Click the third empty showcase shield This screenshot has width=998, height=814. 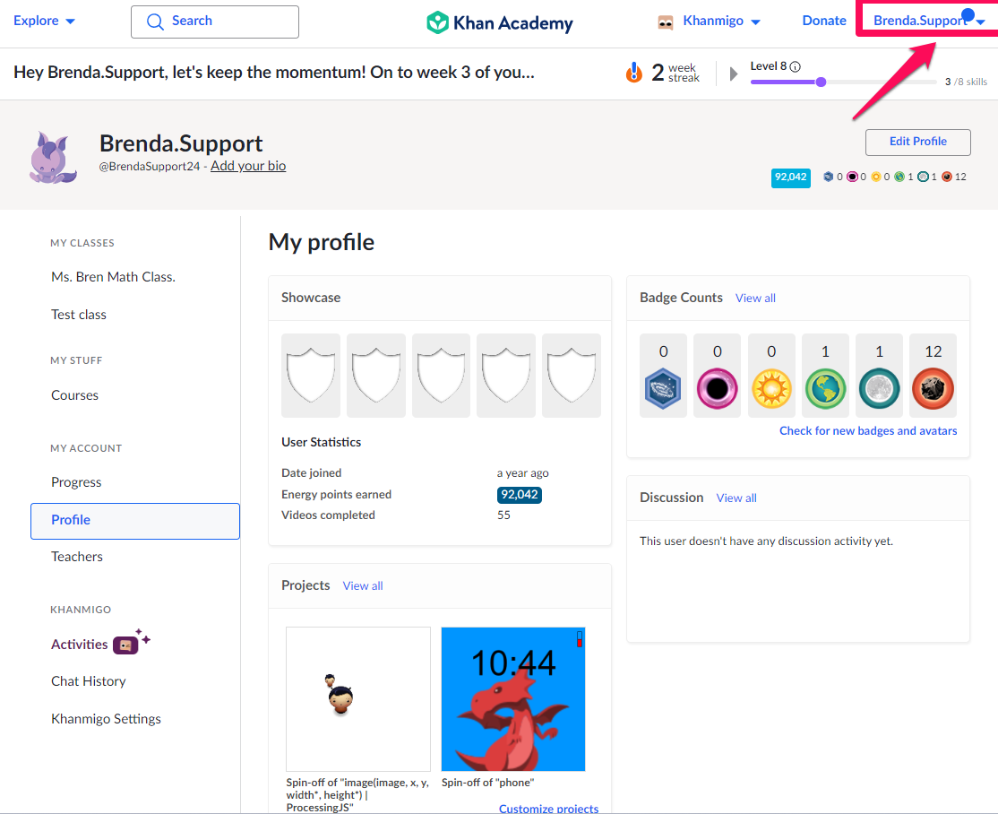(441, 375)
